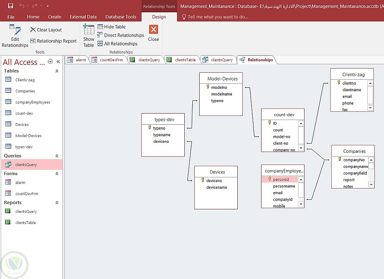Collapse the navigation pane with the double chevron
Image resolution: width=384 pixels, height=279 pixels.
click(58, 62)
